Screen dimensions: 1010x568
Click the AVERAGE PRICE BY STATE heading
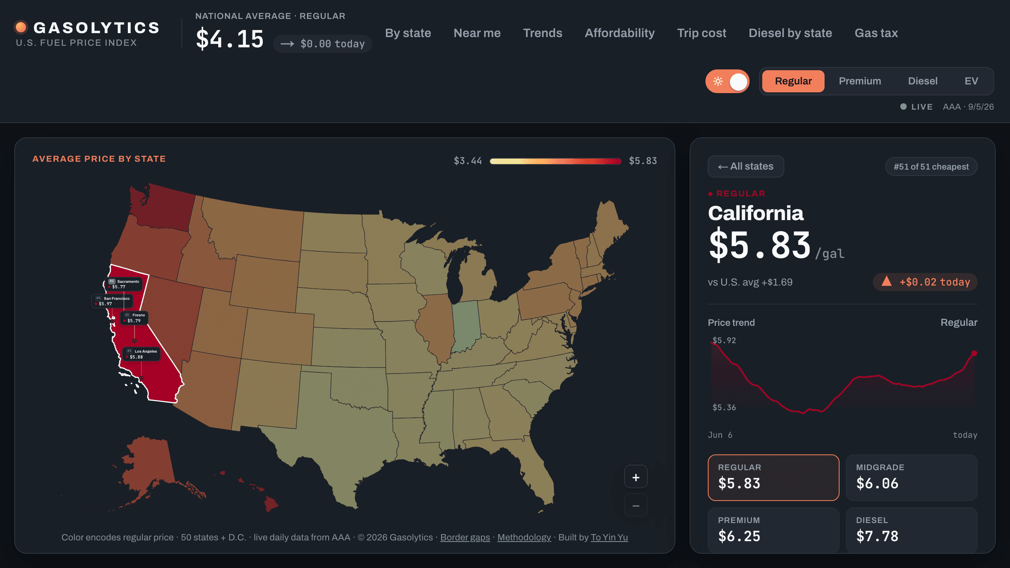tap(99, 159)
